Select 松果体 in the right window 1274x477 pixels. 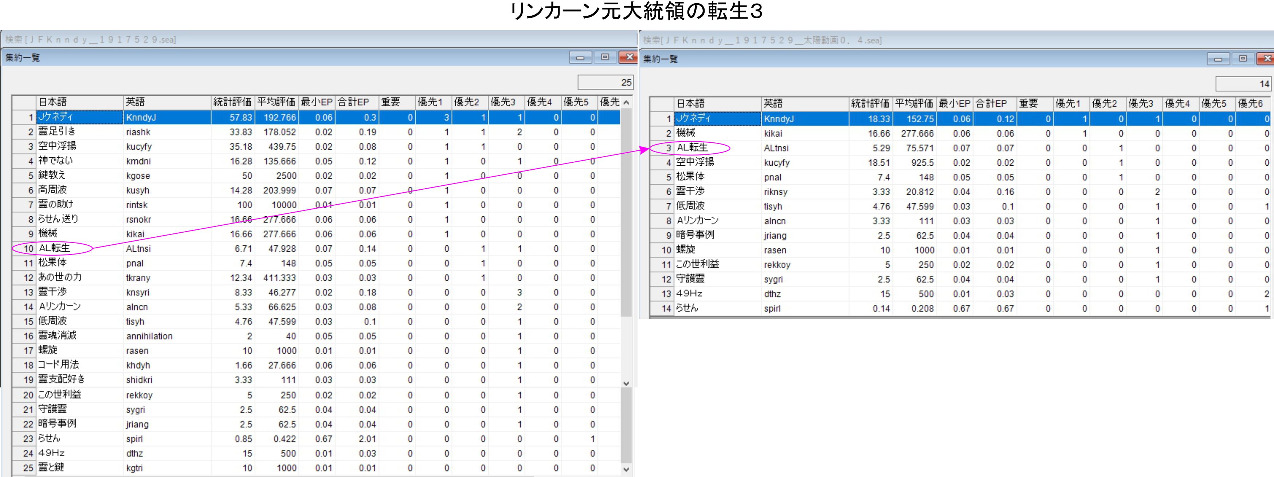click(960, 177)
